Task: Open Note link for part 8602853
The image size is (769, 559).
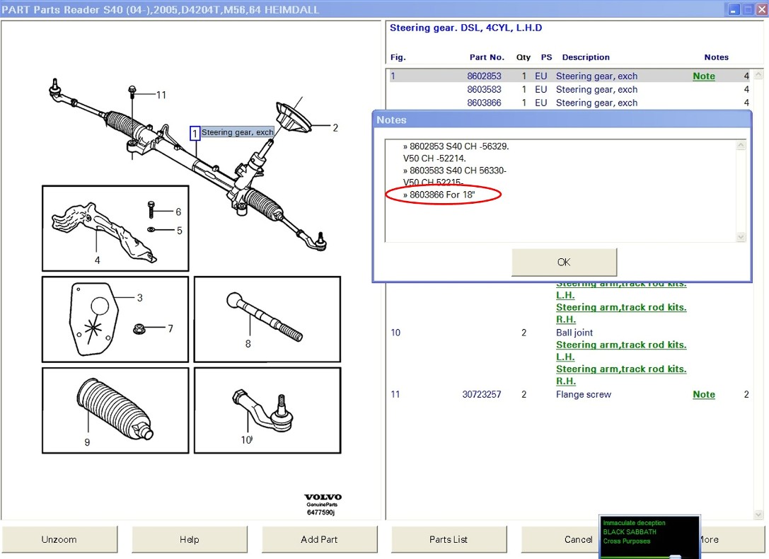Action: pos(704,76)
